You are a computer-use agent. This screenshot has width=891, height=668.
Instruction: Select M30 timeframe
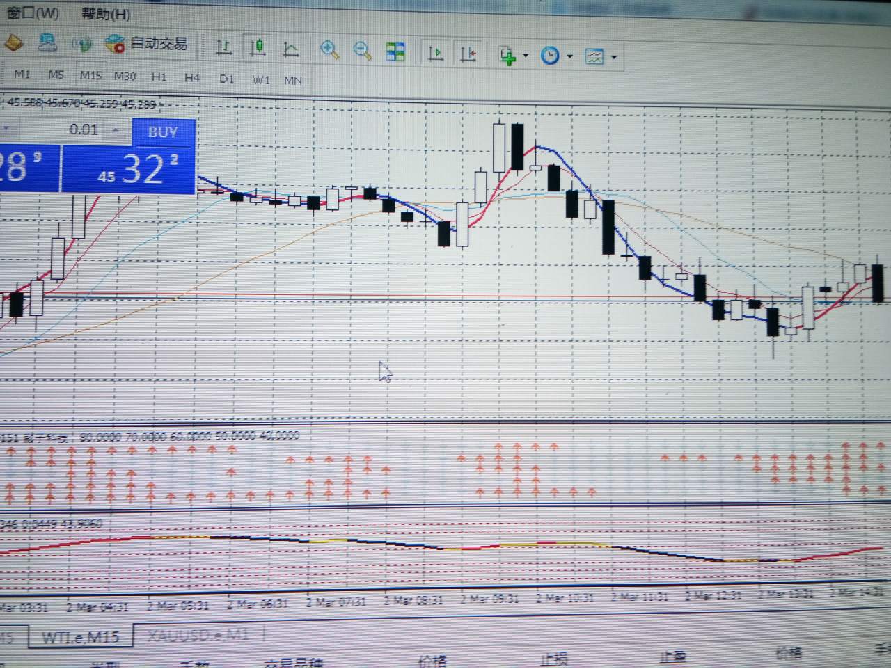(125, 76)
